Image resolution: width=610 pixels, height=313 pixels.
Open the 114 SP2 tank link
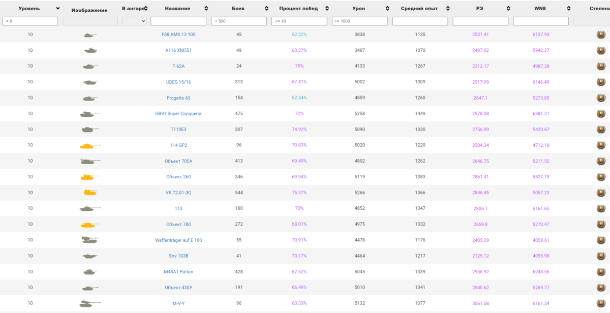(x=178, y=145)
